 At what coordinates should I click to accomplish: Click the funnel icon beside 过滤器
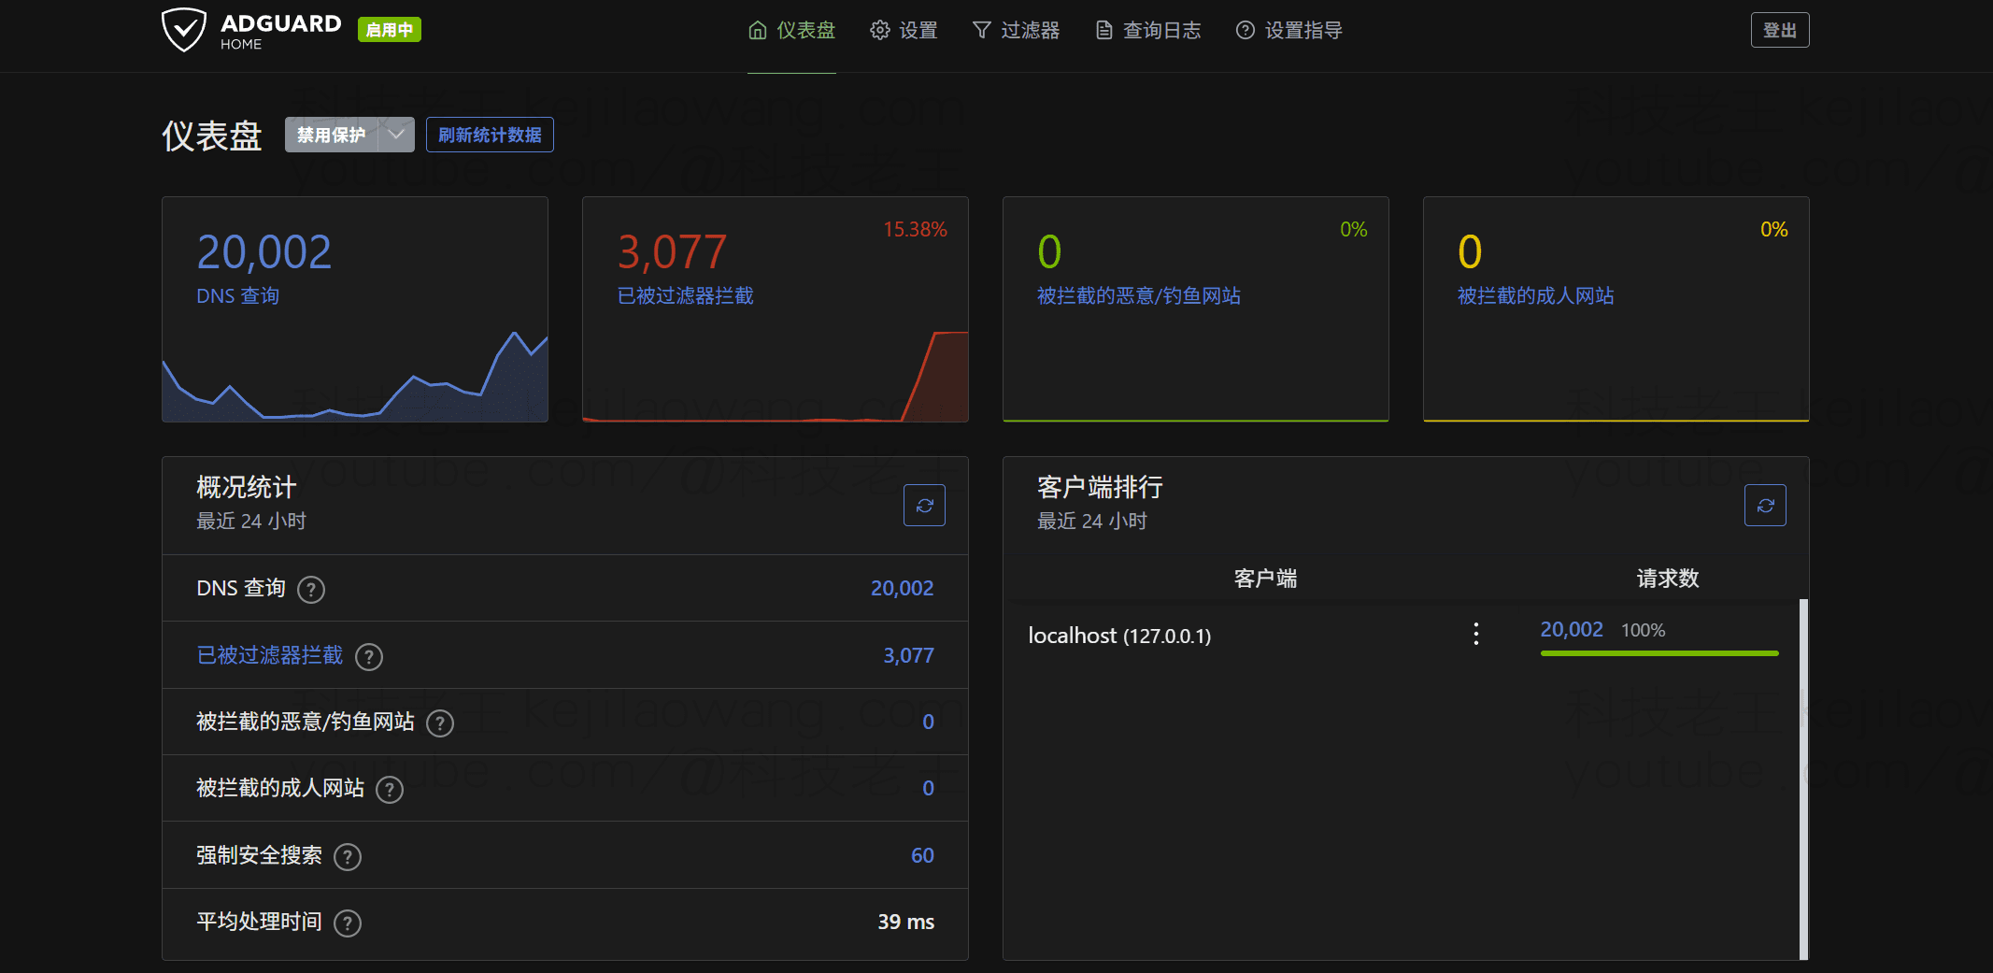981,31
